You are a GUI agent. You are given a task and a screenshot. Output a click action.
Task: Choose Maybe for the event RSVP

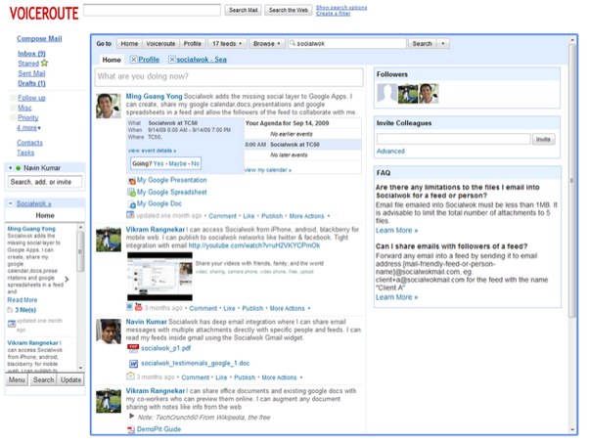177,163
